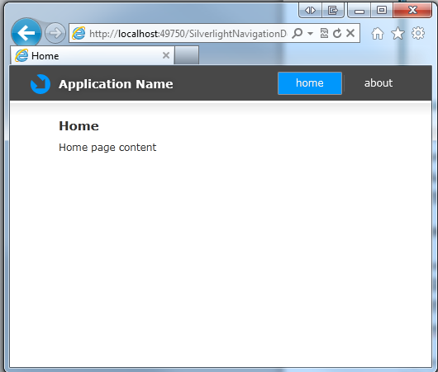Expand the address bar autocomplete dropdown arrow
Image resolution: width=438 pixels, height=372 pixels.
(x=310, y=34)
